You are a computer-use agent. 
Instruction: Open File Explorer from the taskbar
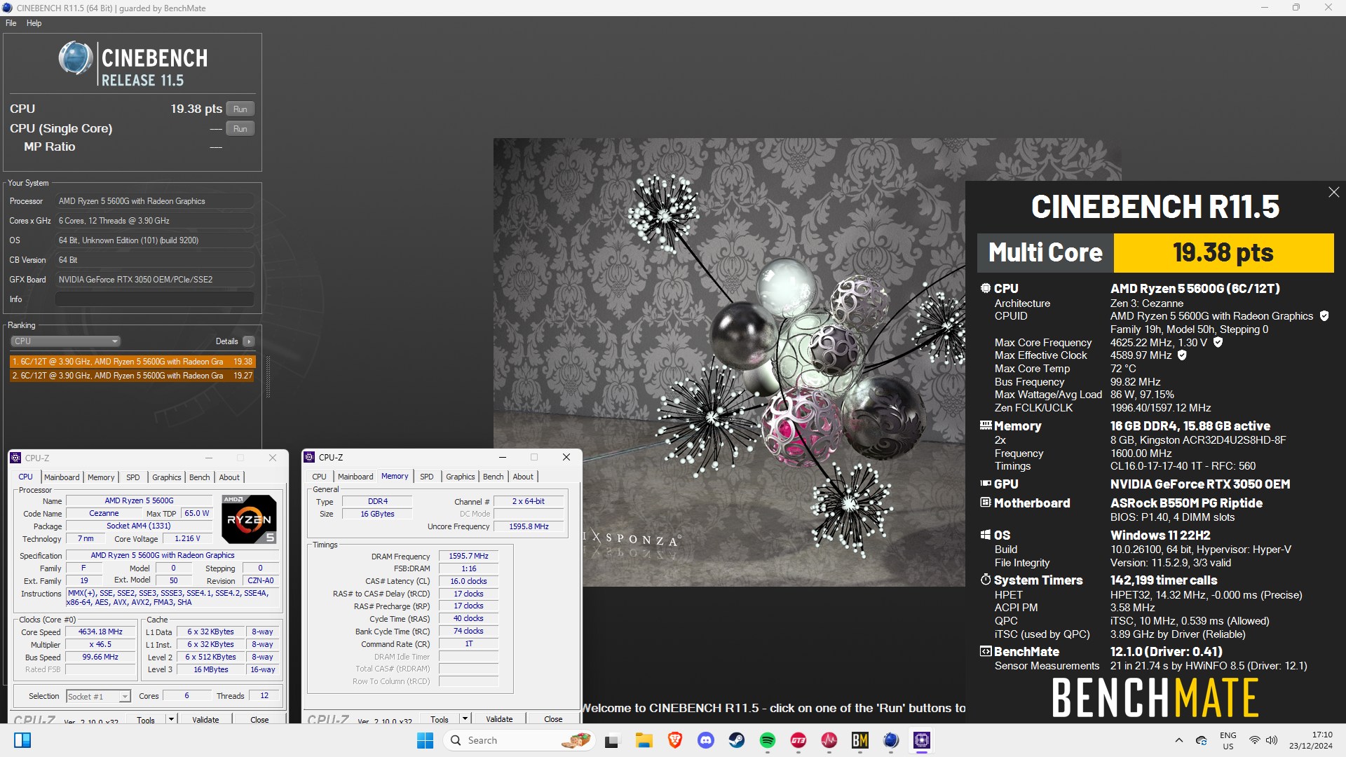644,740
